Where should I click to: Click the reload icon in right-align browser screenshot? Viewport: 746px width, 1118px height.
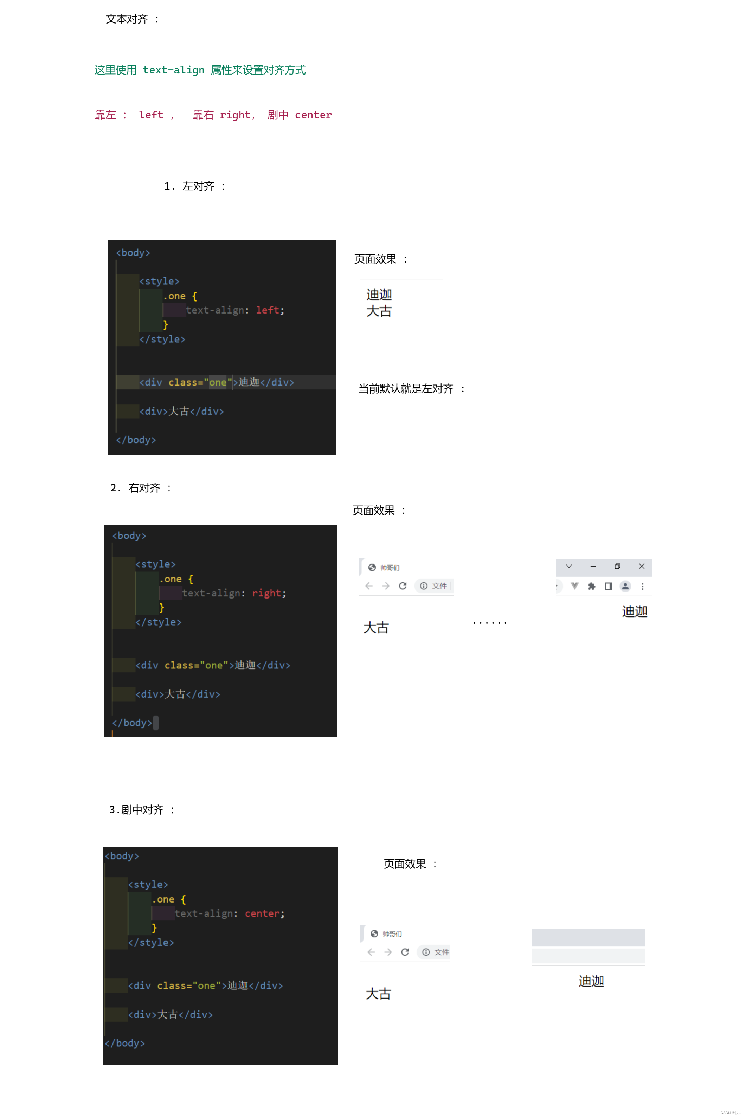[403, 586]
